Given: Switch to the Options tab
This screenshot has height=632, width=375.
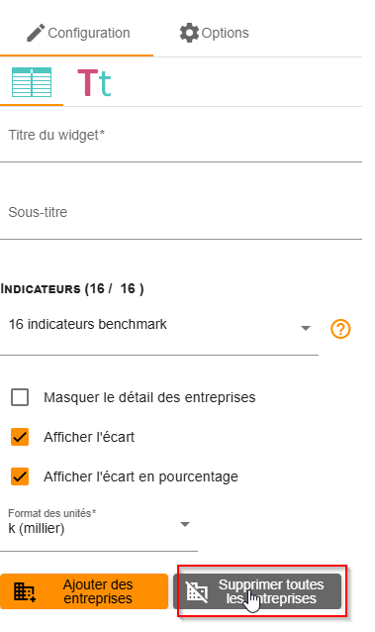Looking at the screenshot, I should coord(215,33).
